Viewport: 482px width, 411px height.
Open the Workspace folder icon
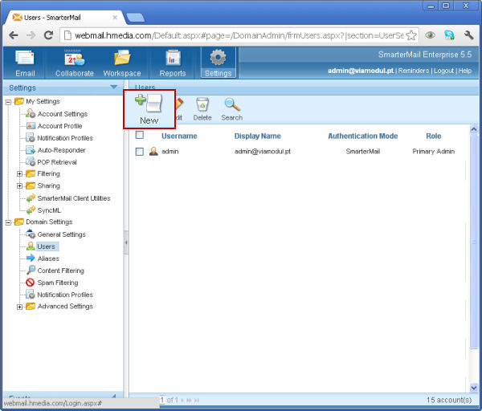pos(122,58)
